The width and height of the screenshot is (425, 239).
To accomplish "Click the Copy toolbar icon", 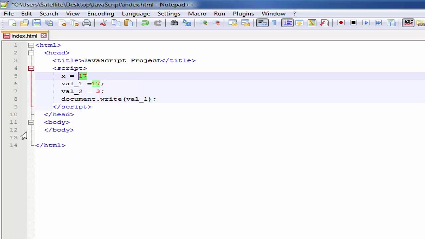I will pyautogui.click(x=116, y=23).
